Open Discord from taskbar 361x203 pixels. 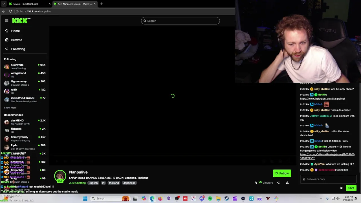coord(202,198)
